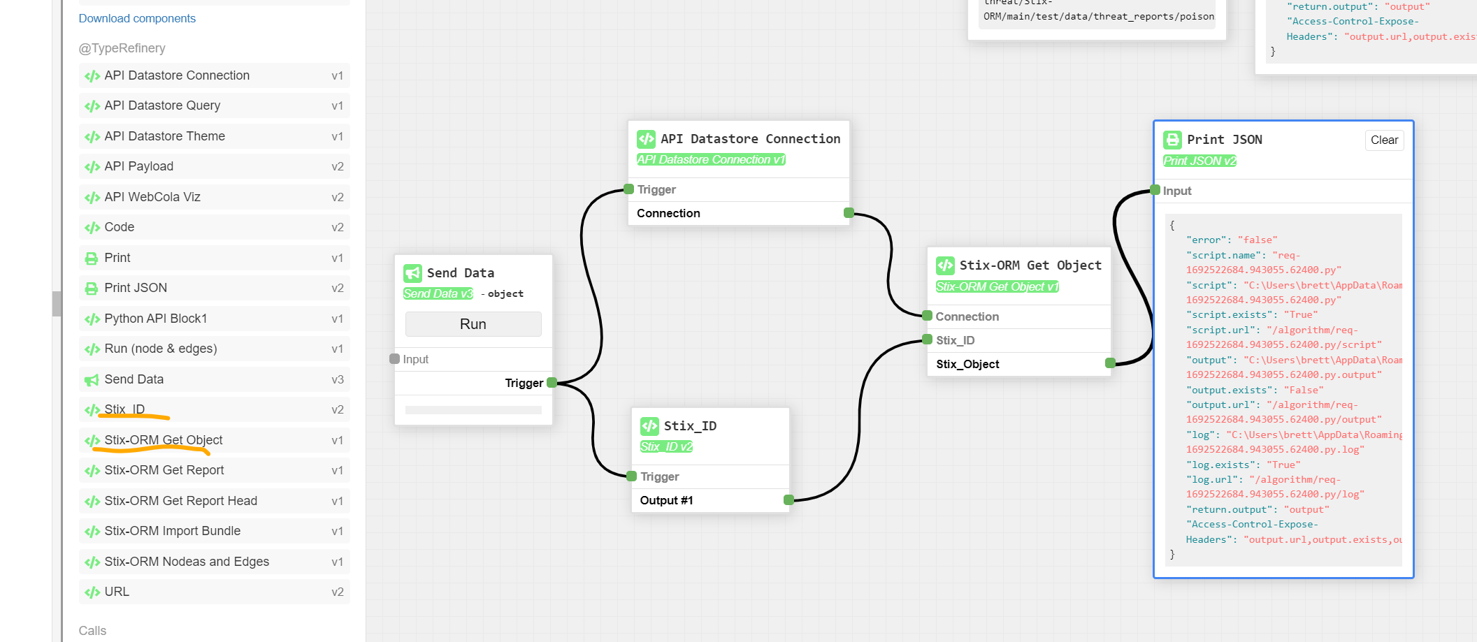Click the printer icon beside the Print component

(x=92, y=258)
